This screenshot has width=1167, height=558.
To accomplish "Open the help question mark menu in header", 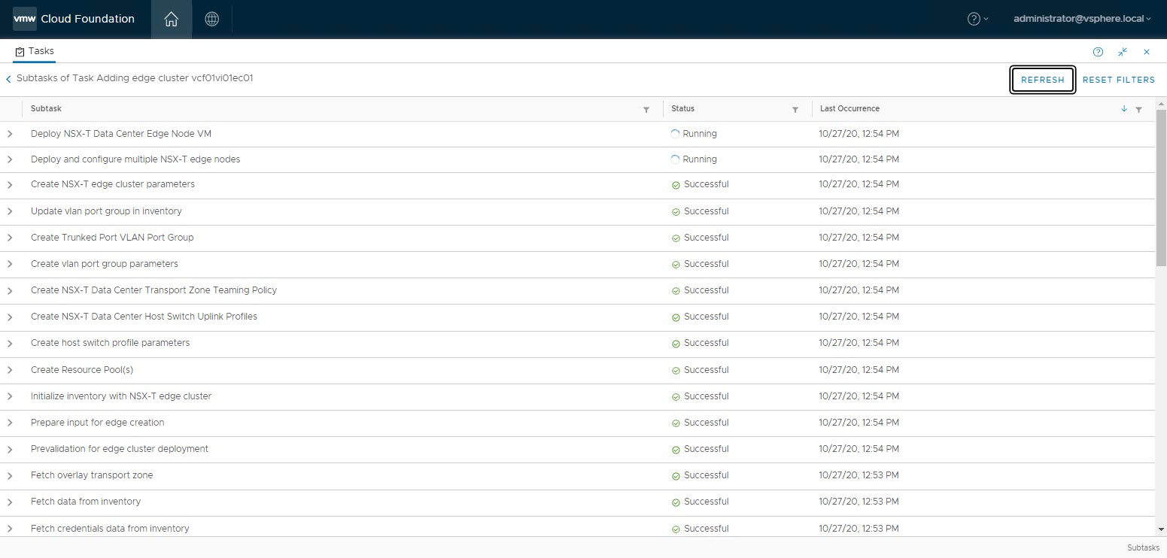I will tap(977, 19).
